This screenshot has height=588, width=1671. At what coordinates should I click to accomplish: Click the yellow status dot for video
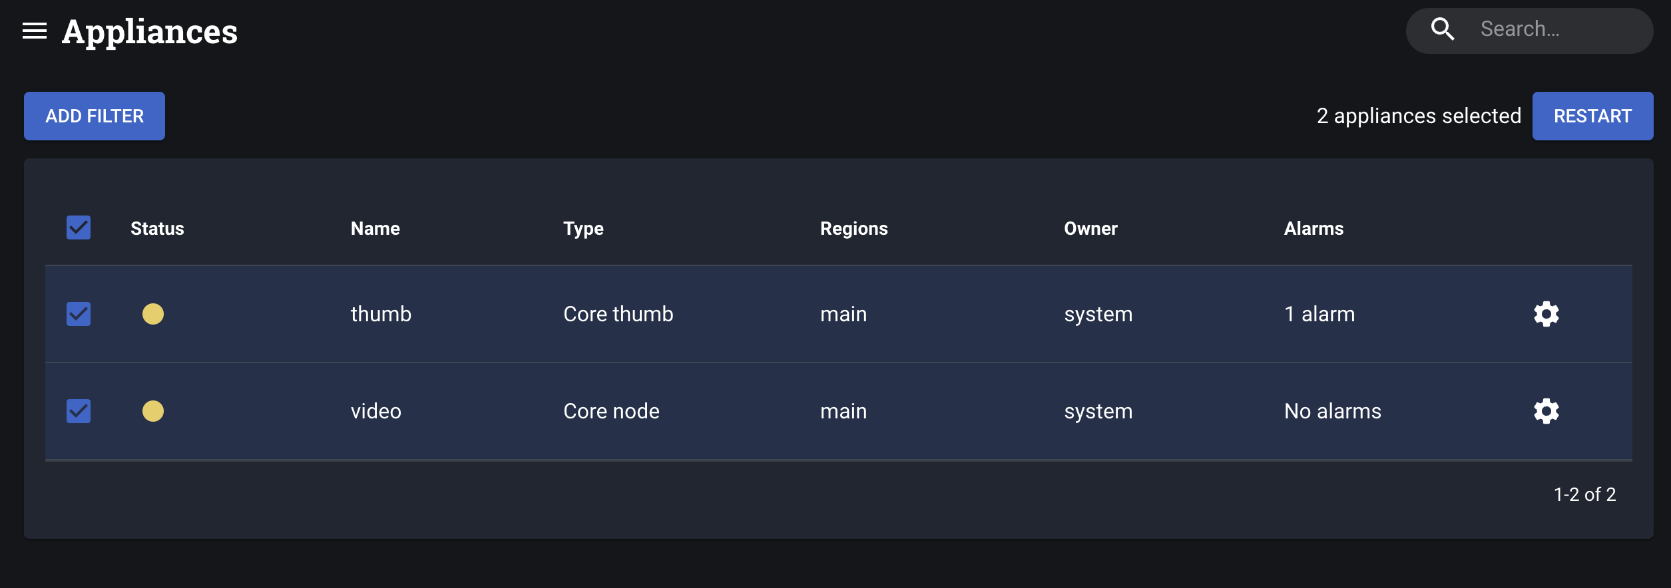[153, 411]
